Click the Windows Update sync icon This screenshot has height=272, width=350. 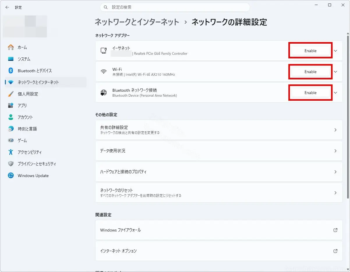point(11,176)
